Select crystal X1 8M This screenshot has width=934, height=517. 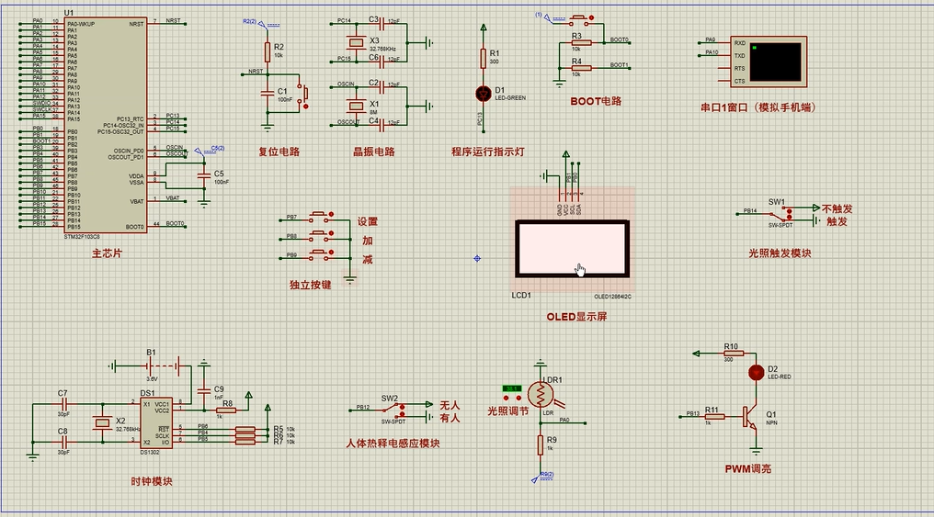[356, 106]
